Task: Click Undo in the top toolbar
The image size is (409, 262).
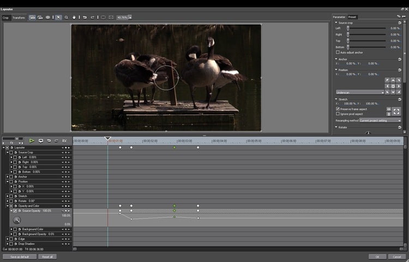Action: [85, 17]
